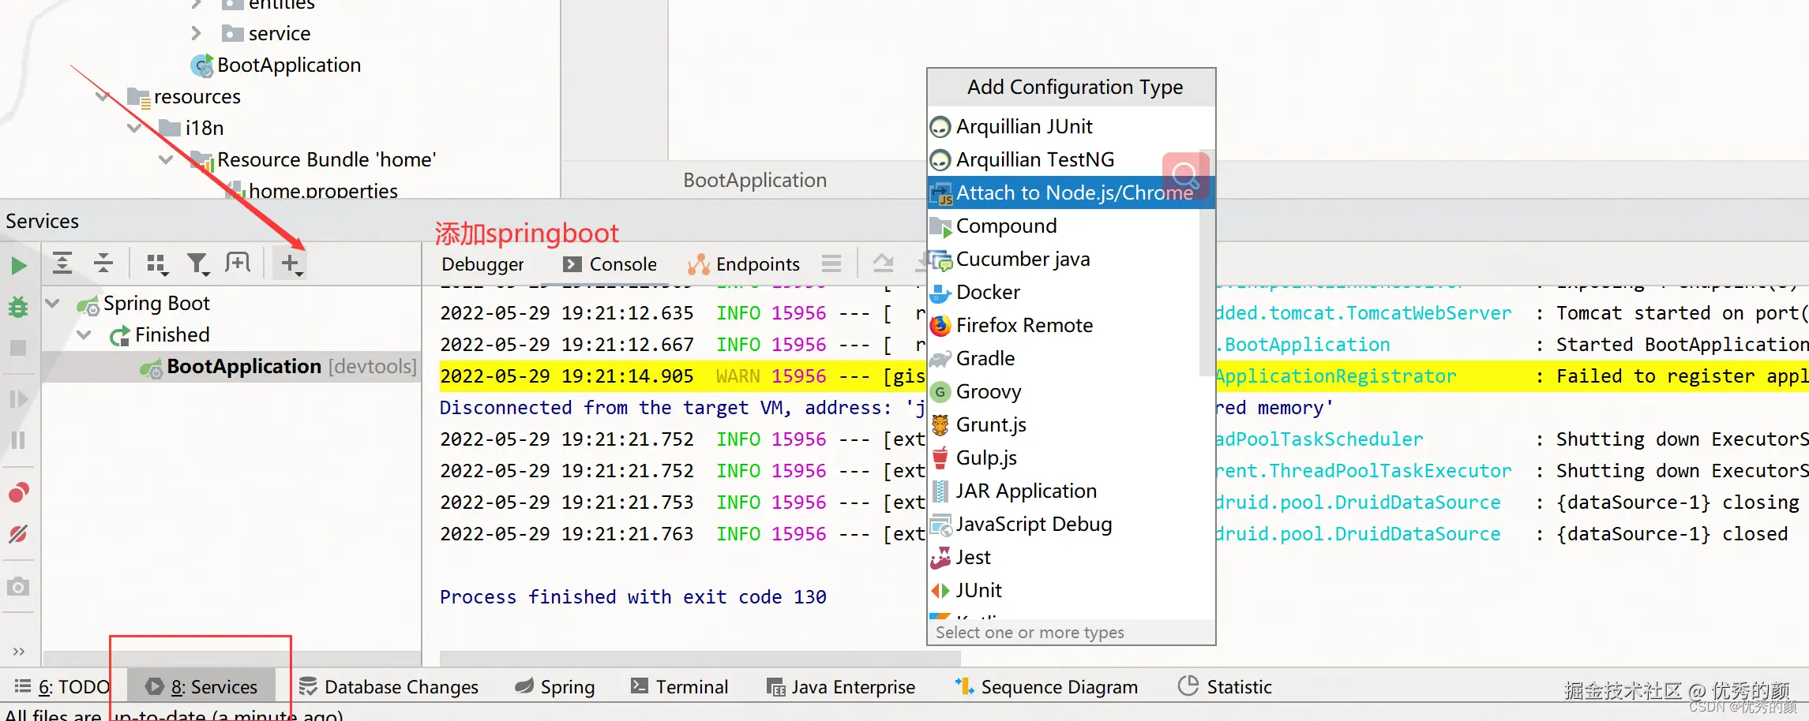Click the Add Configuration Type popup scrollbar
This screenshot has height=721, width=1809.
pyautogui.click(x=1207, y=263)
